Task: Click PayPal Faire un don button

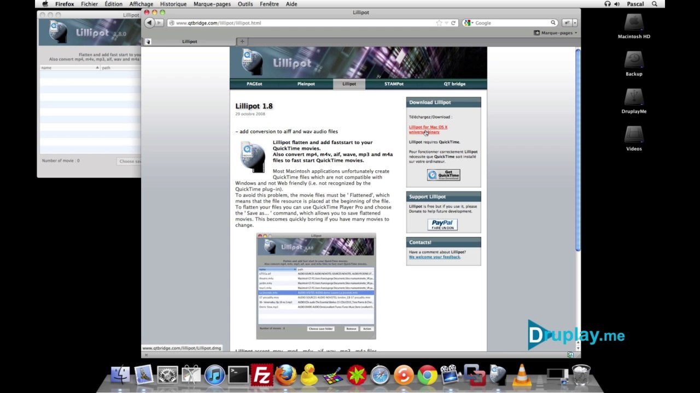Action: pos(442,224)
